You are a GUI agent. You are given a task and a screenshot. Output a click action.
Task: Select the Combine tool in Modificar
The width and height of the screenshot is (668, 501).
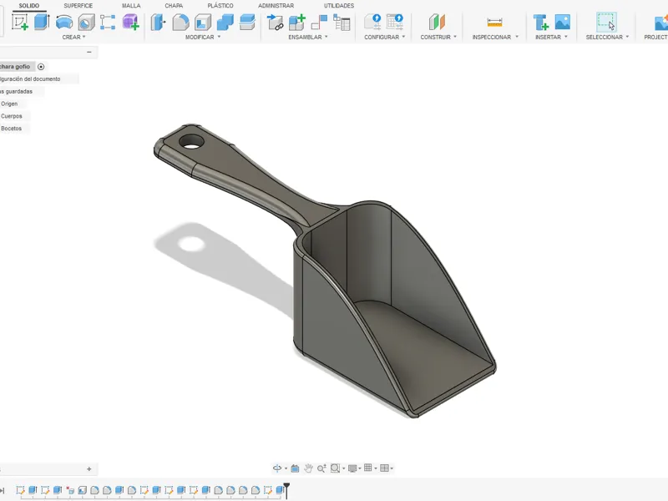[x=225, y=23]
